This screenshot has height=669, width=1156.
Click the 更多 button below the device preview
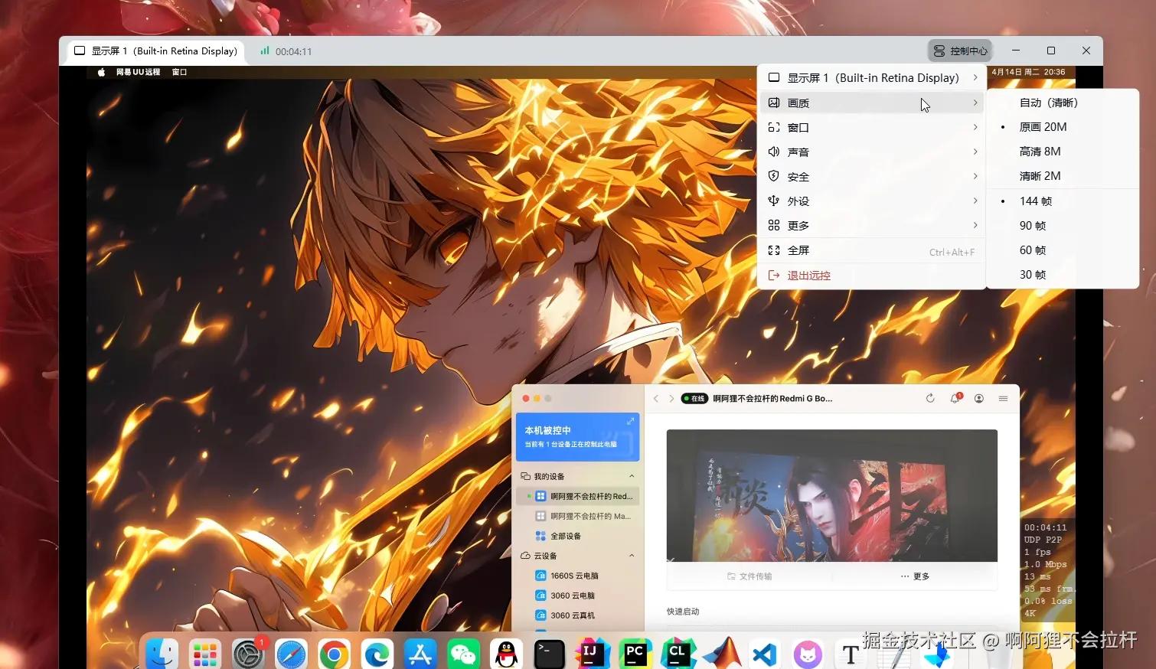915,576
